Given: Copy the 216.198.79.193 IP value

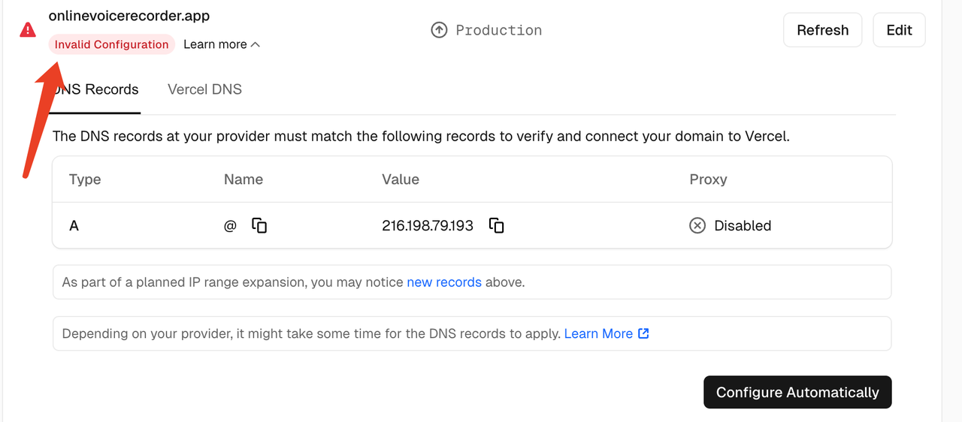Looking at the screenshot, I should click(496, 225).
